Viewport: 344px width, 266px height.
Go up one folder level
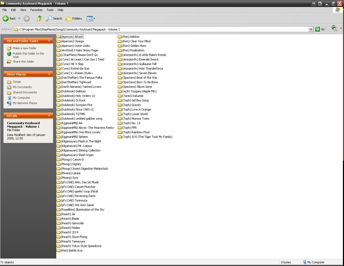pos(39,18)
